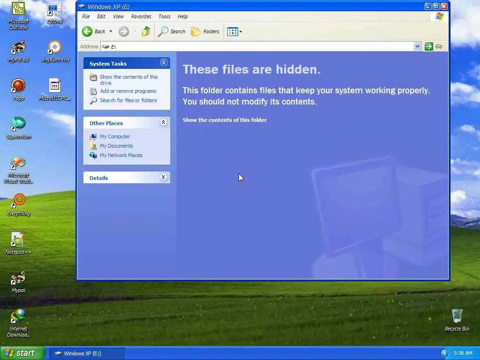Collapse the System Tasks panel
The height and width of the screenshot is (360, 480).
click(164, 63)
